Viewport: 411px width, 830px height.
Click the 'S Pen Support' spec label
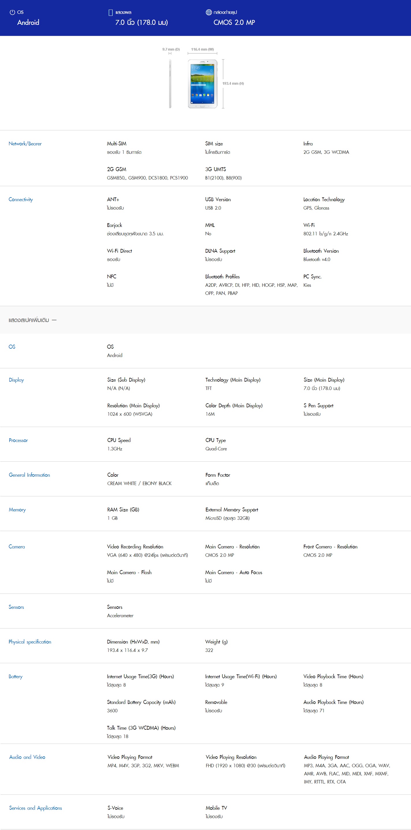(x=318, y=406)
